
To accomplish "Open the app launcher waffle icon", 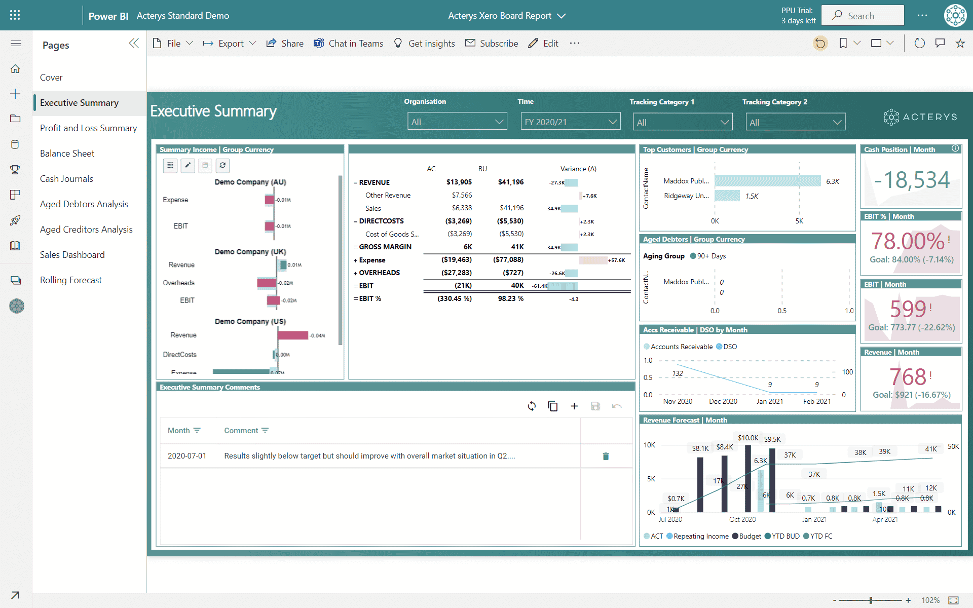I will pyautogui.click(x=15, y=15).
